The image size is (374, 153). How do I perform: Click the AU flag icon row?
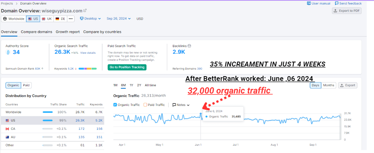[8, 137]
